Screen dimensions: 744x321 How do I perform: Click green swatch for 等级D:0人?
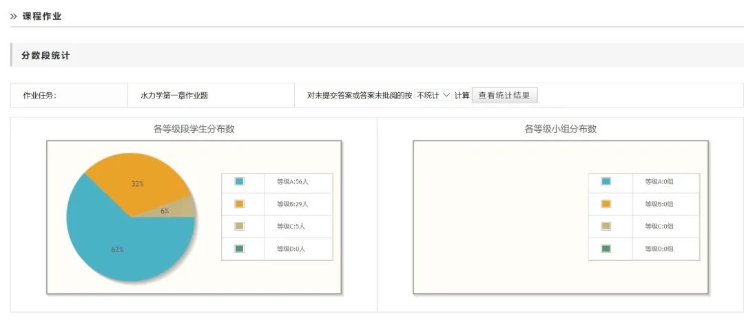(239, 248)
